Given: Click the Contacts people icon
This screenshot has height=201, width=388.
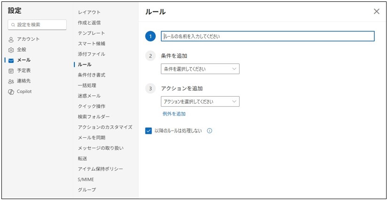Looking at the screenshot, I should (11, 81).
